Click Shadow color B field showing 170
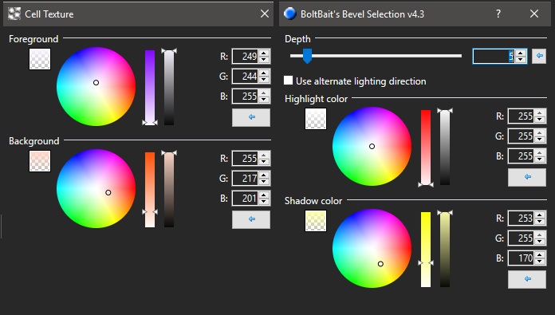Viewport: 555px width, 315px height. click(x=522, y=258)
